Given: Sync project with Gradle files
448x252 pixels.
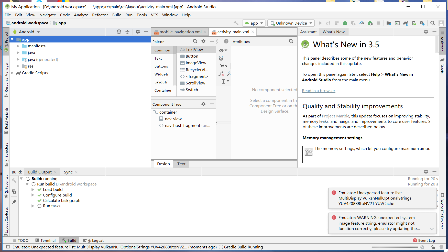Looking at the screenshot, I should 406,23.
